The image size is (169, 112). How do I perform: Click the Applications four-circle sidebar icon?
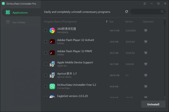tap(8, 12)
